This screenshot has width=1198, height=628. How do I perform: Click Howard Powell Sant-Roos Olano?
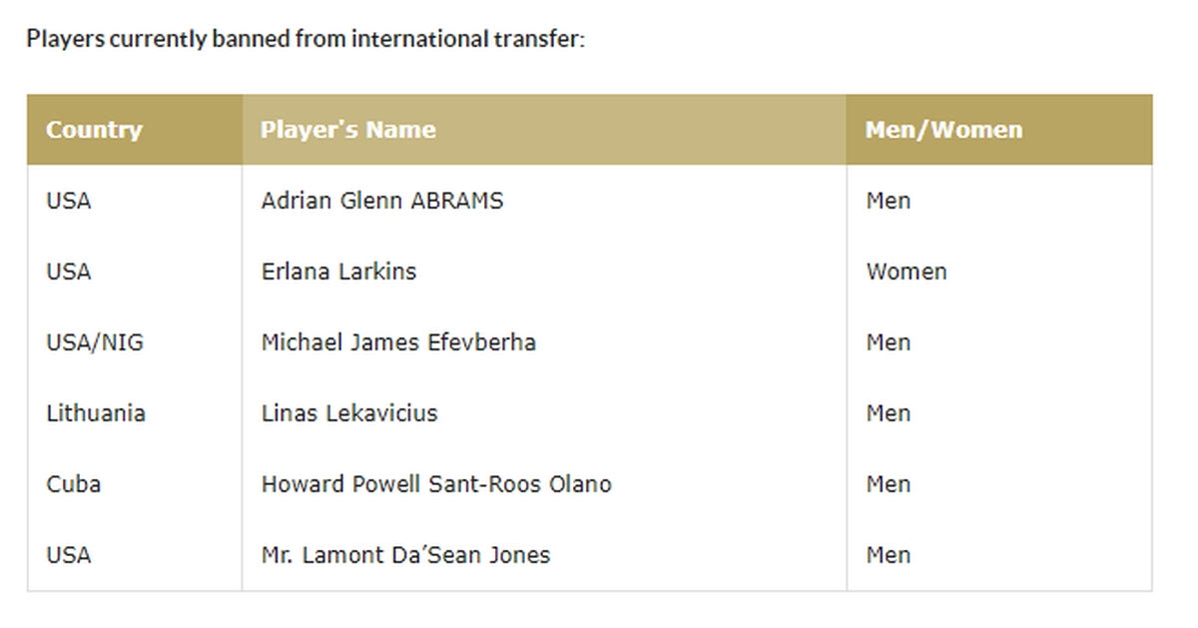[436, 484]
